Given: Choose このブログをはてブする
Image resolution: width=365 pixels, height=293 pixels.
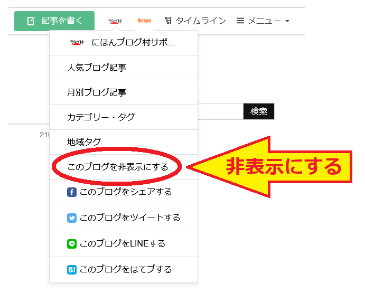Looking at the screenshot, I should click(x=124, y=270).
